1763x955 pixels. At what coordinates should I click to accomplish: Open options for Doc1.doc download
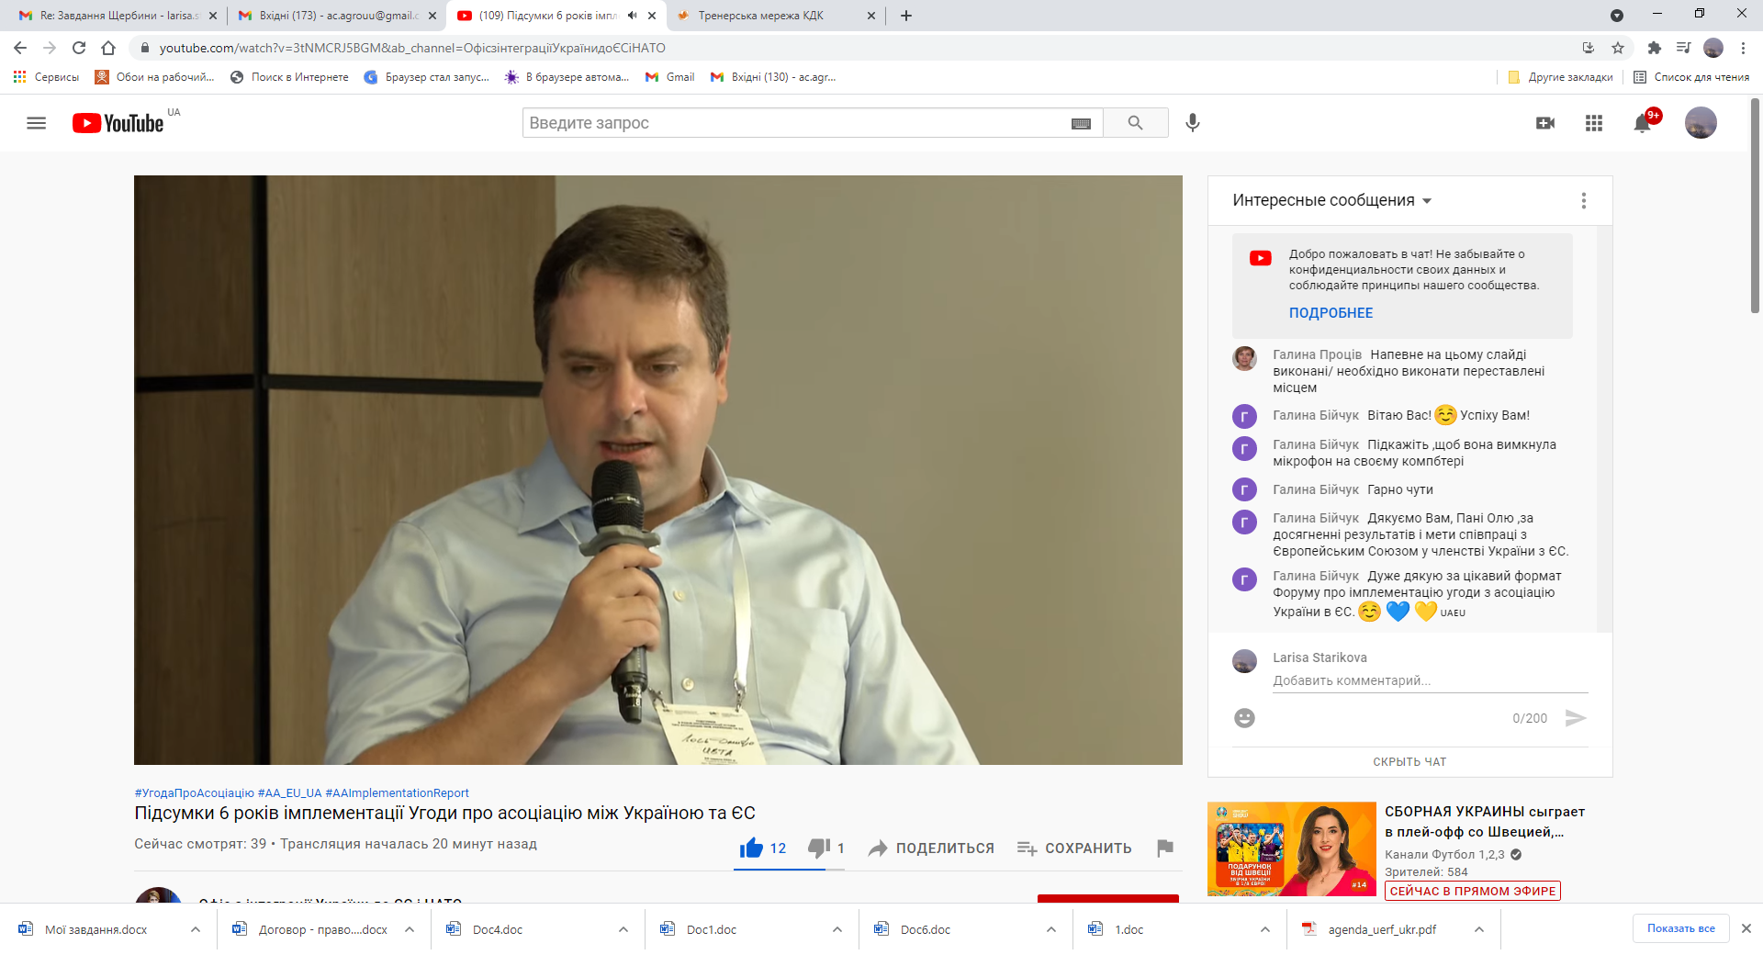[x=837, y=929]
